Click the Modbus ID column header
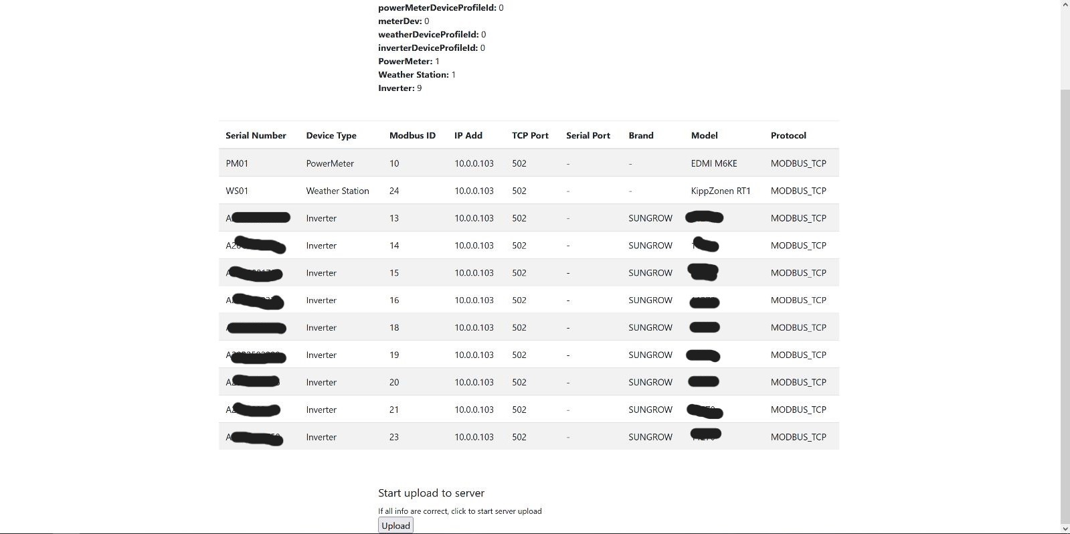1070x534 pixels. [x=412, y=135]
